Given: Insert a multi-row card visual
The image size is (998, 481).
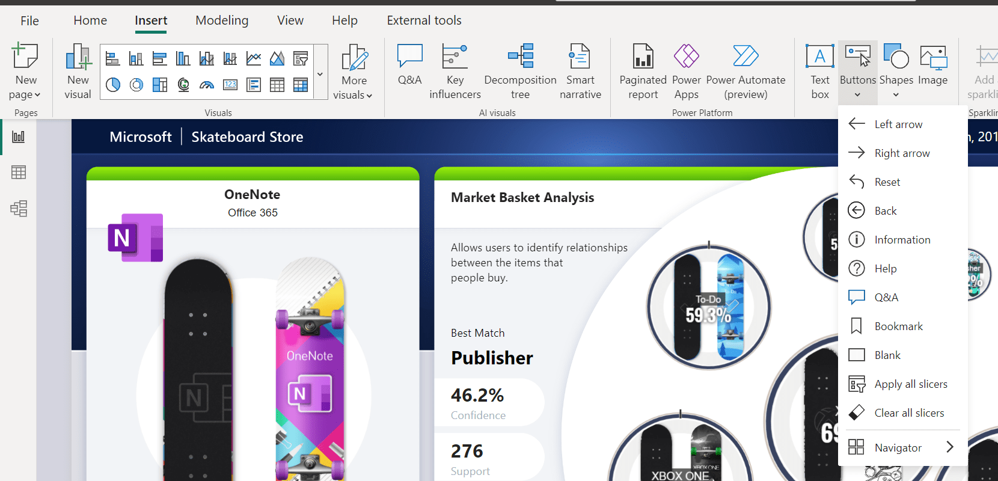Looking at the screenshot, I should coord(254,85).
